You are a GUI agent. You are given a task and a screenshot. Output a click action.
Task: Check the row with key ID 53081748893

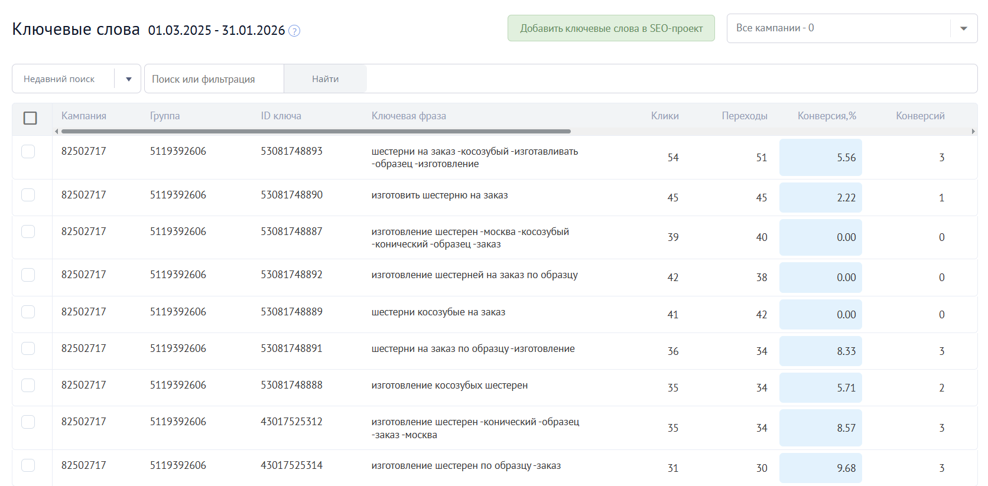28,152
